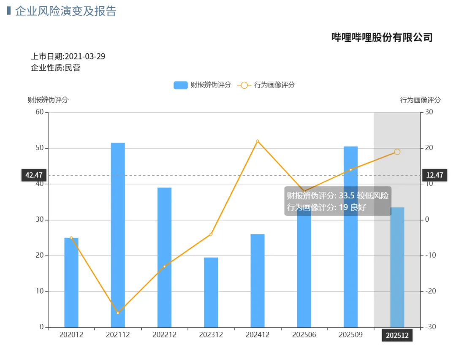Click the lowest line point at 202112
The image size is (456, 353).
click(x=118, y=313)
